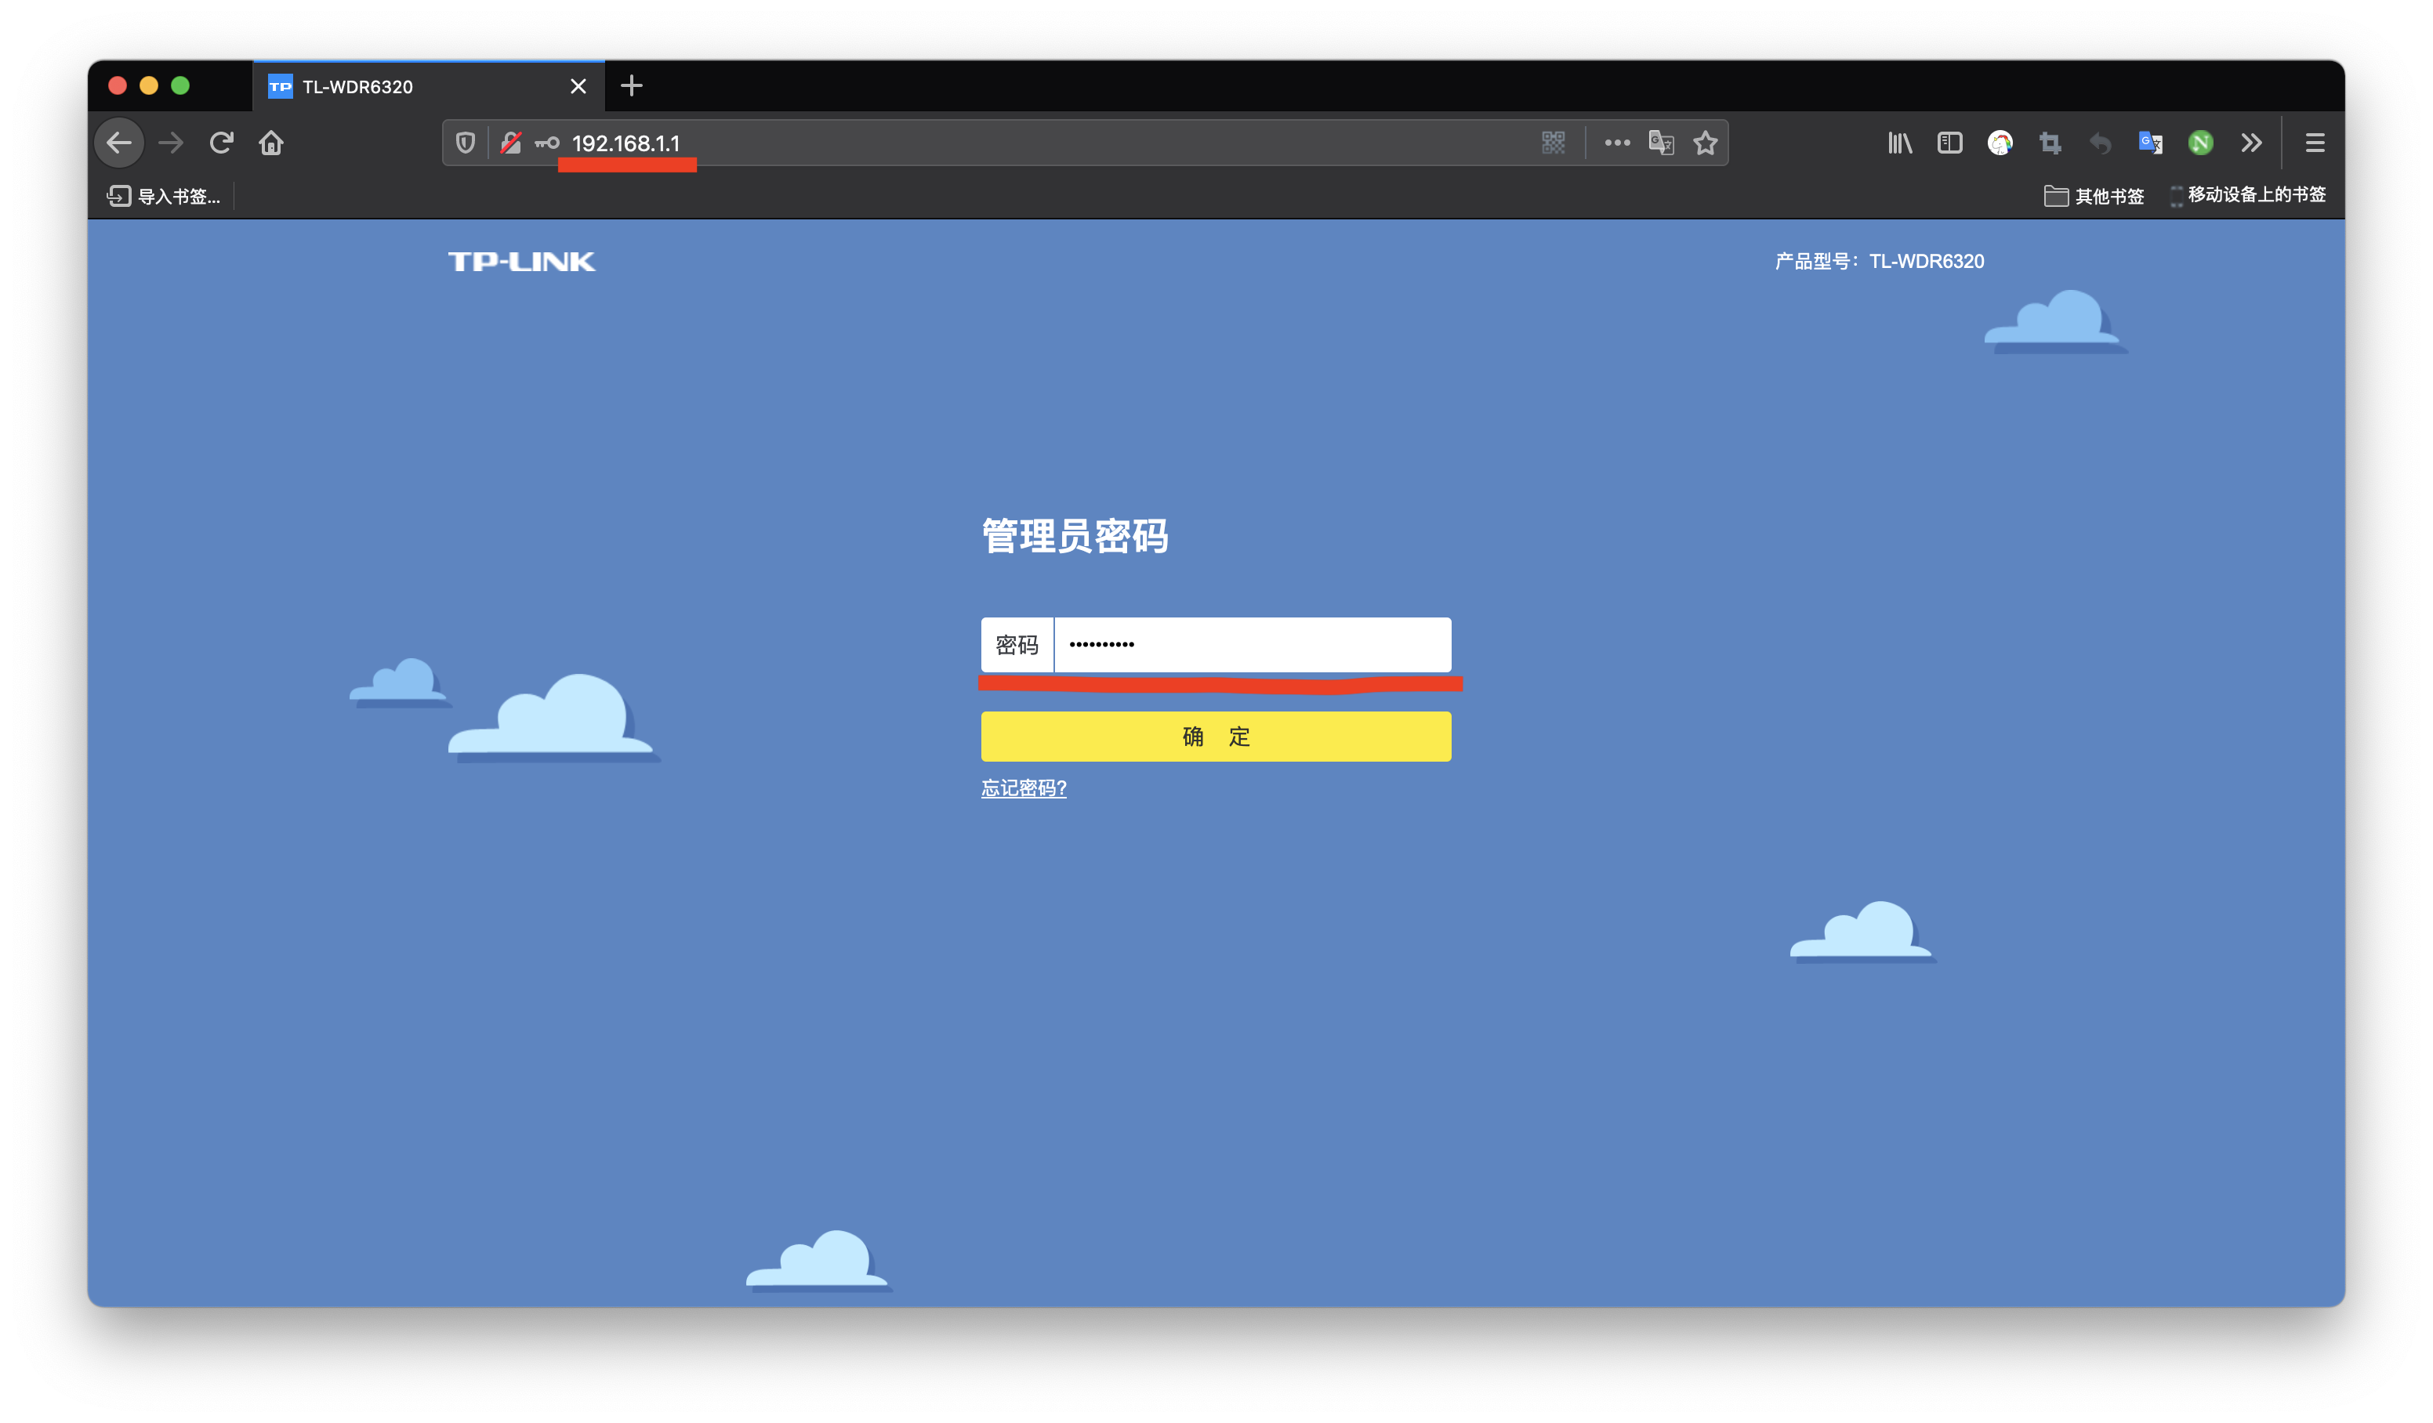Open page actions three-dot menu
Screen dimensions: 2433x1423
pos(1617,143)
